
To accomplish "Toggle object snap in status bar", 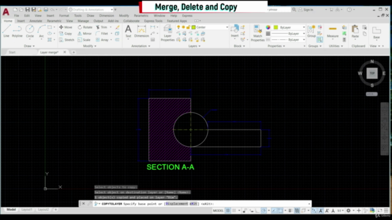I will 281,211.
